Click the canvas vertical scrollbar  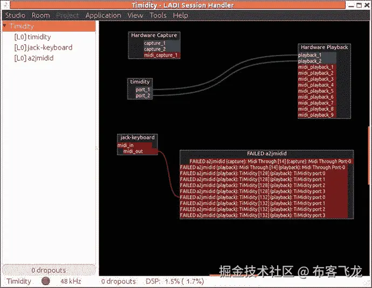click(x=368, y=155)
